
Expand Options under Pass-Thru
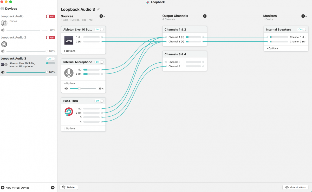(x=70, y=129)
